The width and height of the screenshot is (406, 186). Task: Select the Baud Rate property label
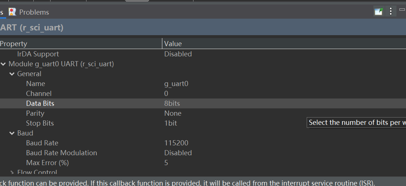42,143
